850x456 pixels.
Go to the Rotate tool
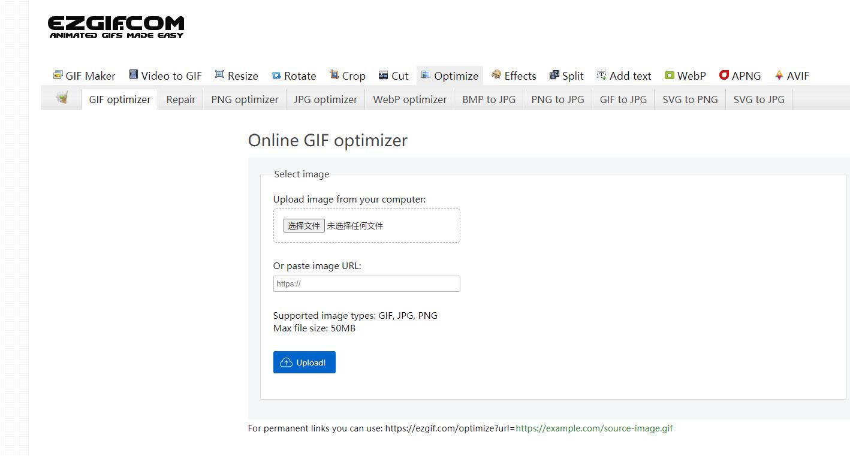(x=294, y=76)
